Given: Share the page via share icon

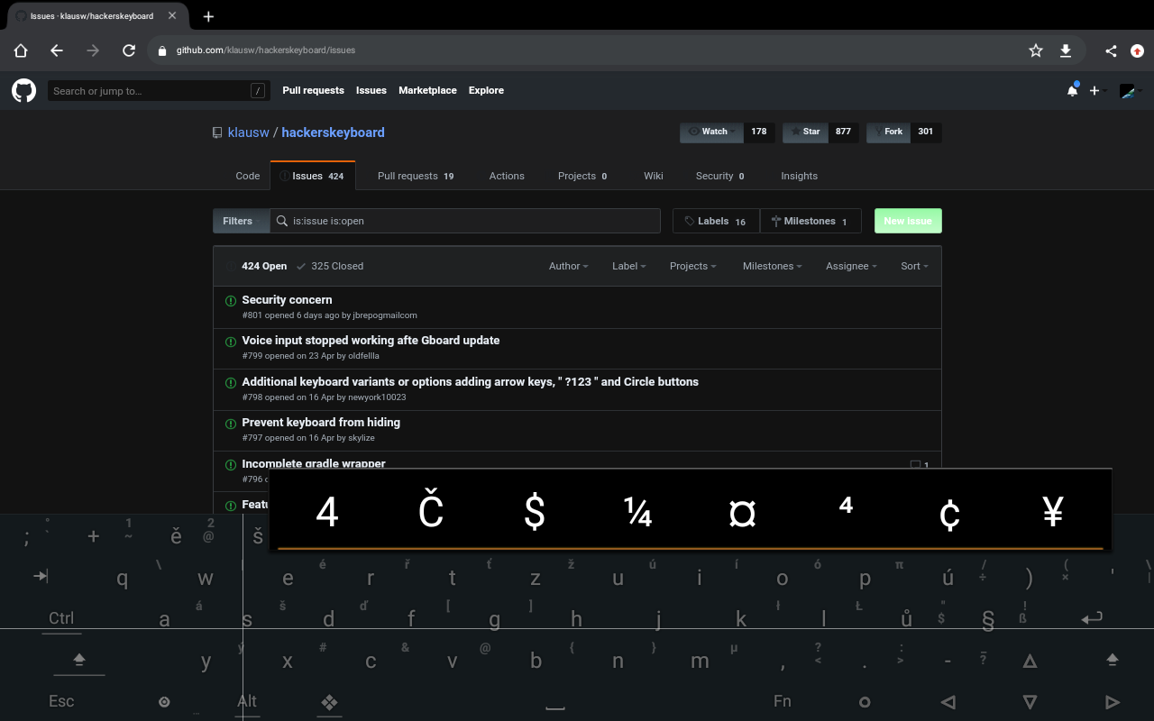Looking at the screenshot, I should pyautogui.click(x=1111, y=50).
